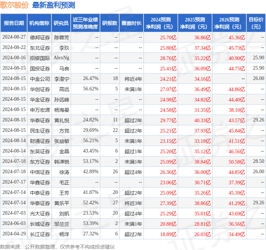The height and width of the screenshot is (250, 266).
Task: Select analyst 李澄宁 cell
Action: click(x=61, y=79)
